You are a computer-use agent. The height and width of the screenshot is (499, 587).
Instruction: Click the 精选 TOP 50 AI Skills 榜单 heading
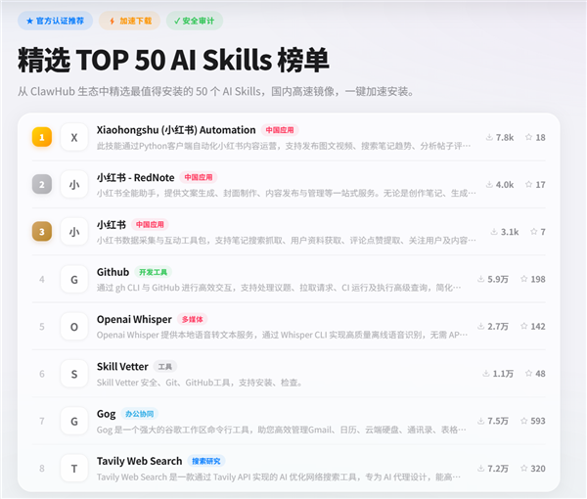[x=173, y=60]
